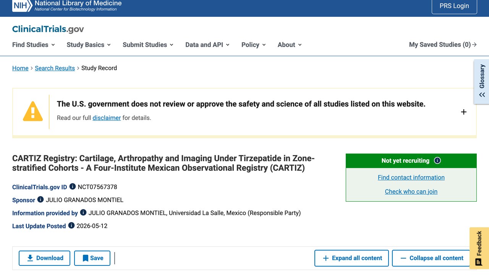The height and width of the screenshot is (275, 489).
Task: Click info icon beside Information provided by
Action: 83,213
